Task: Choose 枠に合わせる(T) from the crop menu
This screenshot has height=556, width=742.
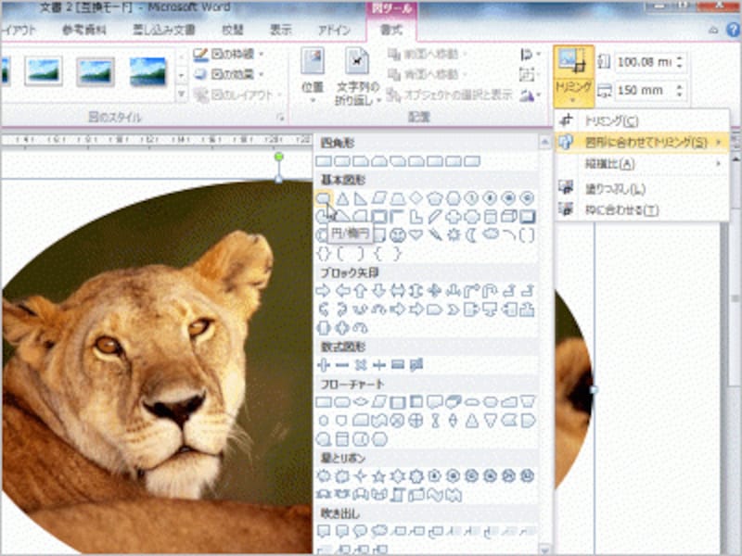Action: [641, 209]
